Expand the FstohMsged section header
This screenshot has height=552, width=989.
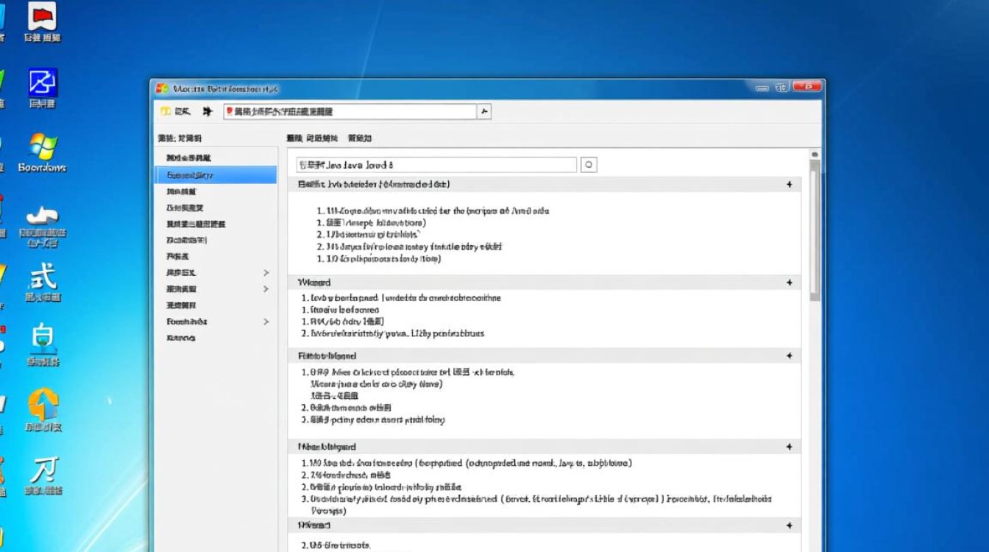(788, 355)
